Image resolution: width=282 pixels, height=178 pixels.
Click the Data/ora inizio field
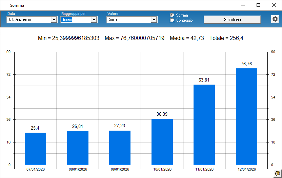28,20
